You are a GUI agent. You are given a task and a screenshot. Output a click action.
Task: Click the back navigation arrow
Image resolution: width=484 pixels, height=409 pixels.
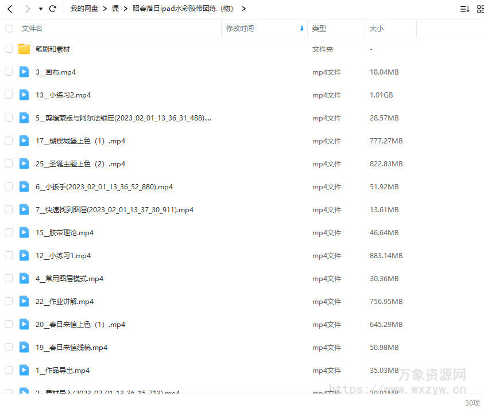pos(10,9)
